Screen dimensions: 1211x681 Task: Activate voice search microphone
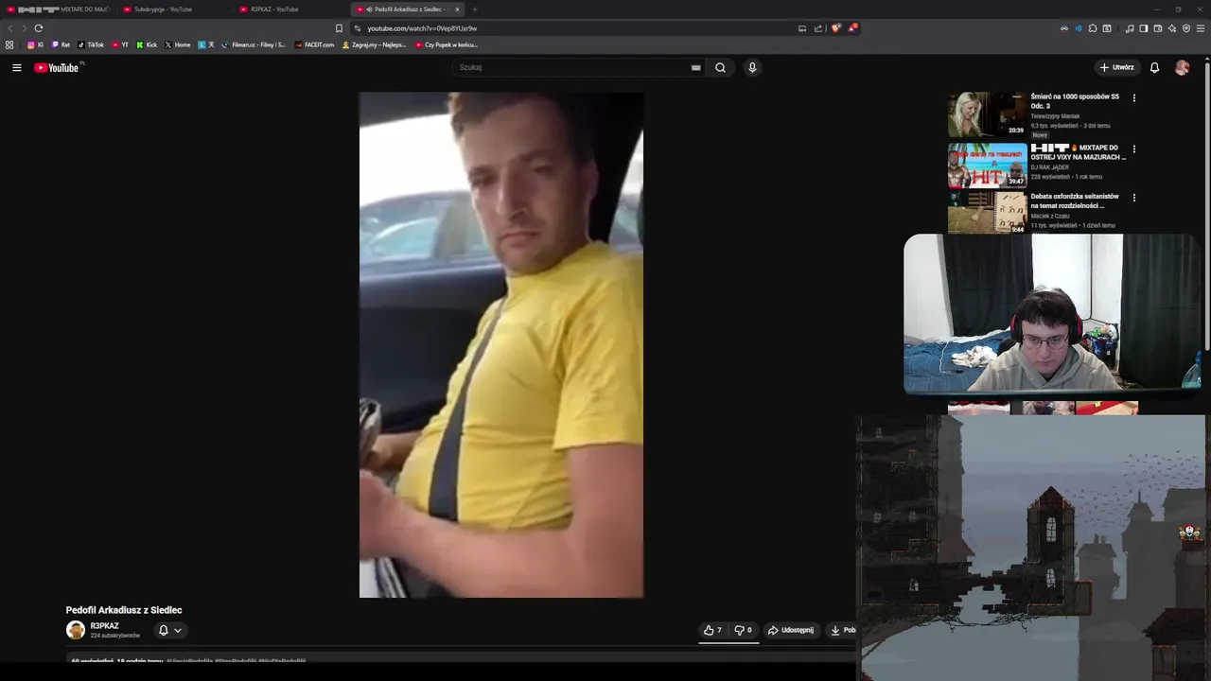coord(752,67)
